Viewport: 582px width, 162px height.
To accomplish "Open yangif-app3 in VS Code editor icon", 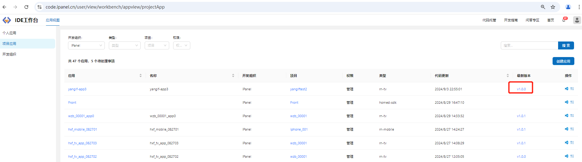I will (x=566, y=89).
